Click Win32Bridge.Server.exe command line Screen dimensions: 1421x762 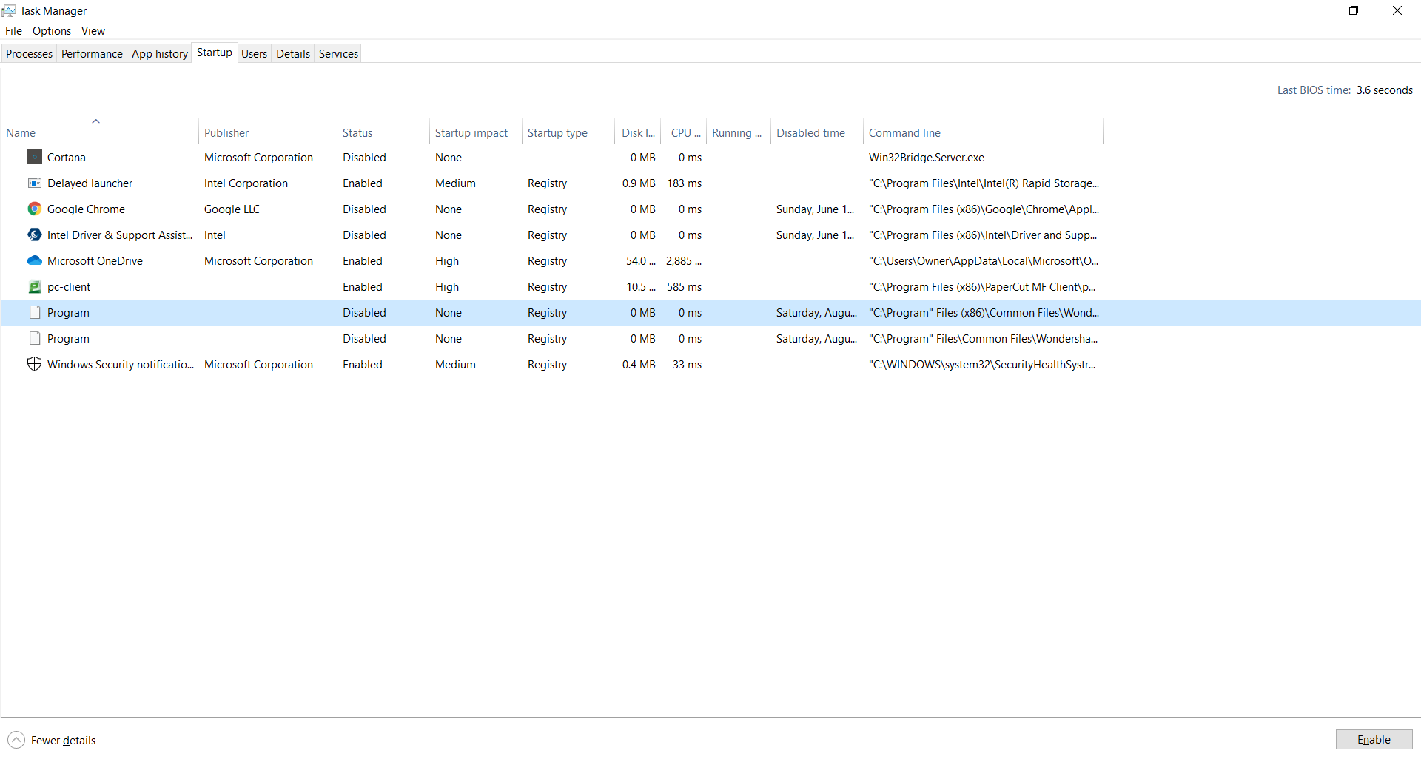tap(927, 157)
